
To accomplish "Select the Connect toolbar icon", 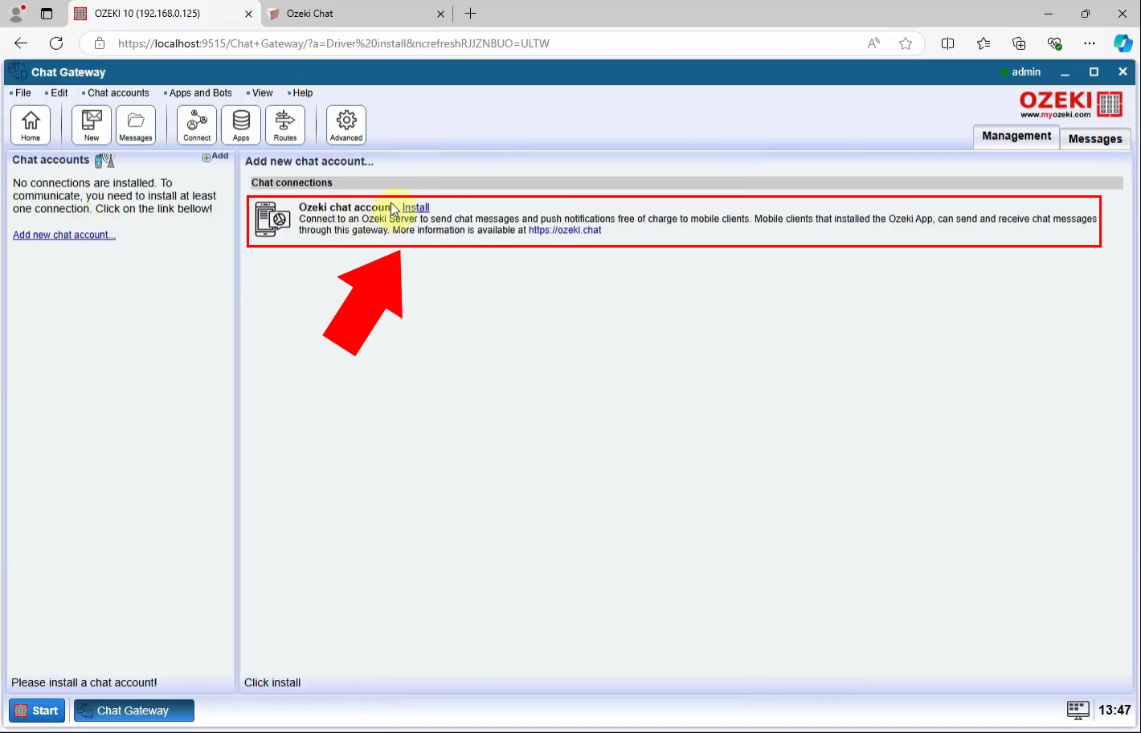I will coord(197,125).
